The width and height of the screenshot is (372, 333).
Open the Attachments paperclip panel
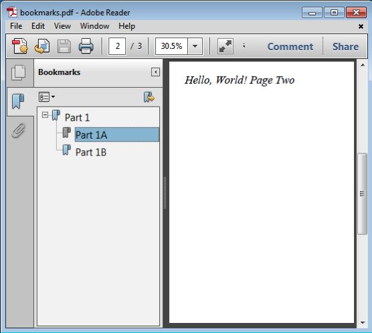[19, 131]
